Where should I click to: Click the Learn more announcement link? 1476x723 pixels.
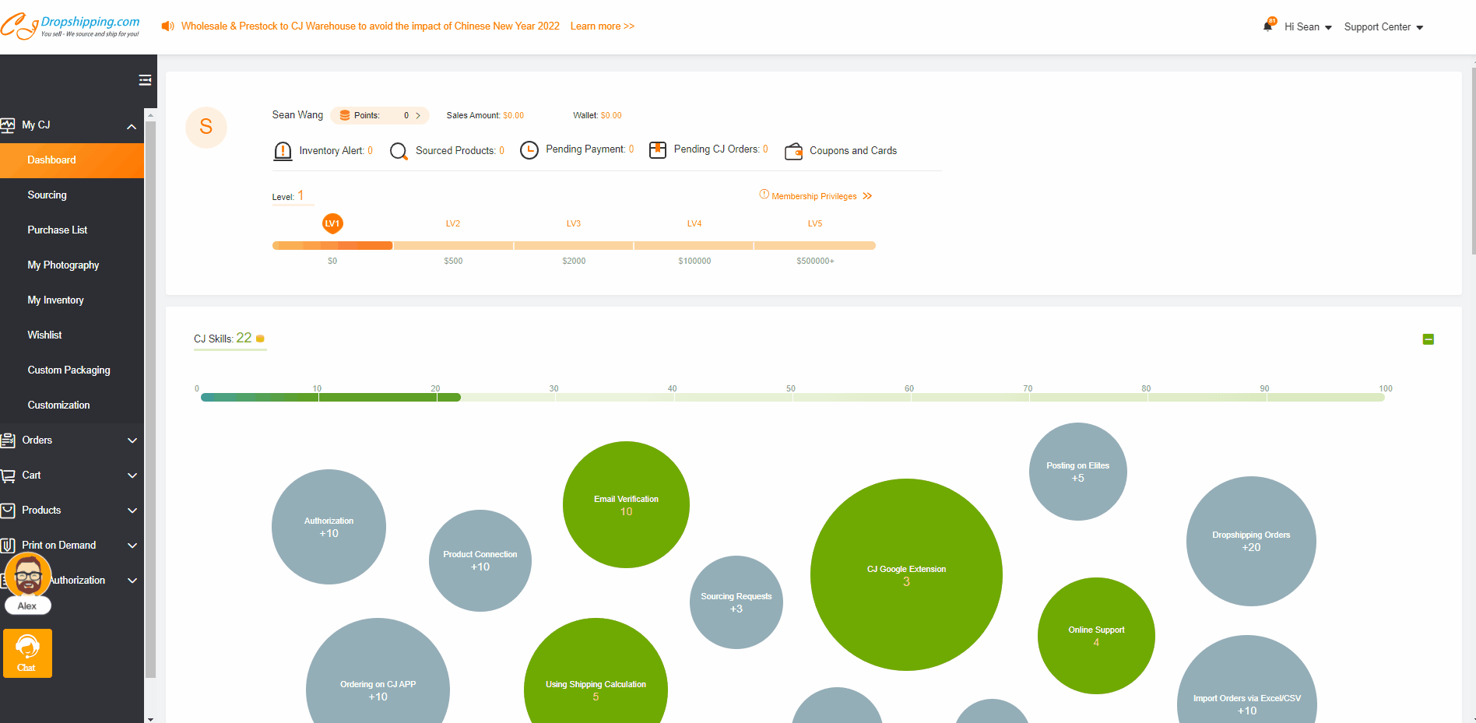[x=602, y=26]
